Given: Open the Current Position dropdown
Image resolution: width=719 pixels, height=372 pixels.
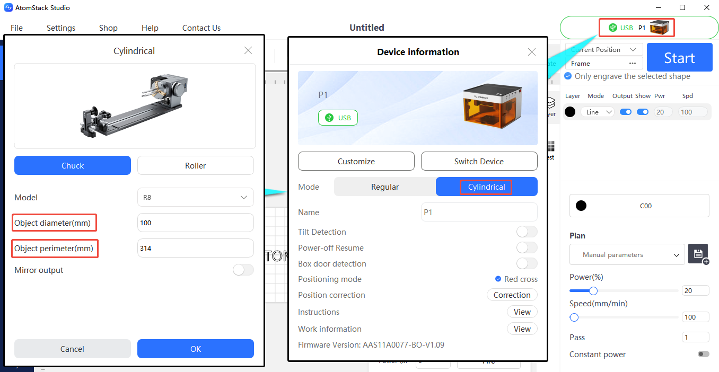Looking at the screenshot, I should (x=604, y=49).
